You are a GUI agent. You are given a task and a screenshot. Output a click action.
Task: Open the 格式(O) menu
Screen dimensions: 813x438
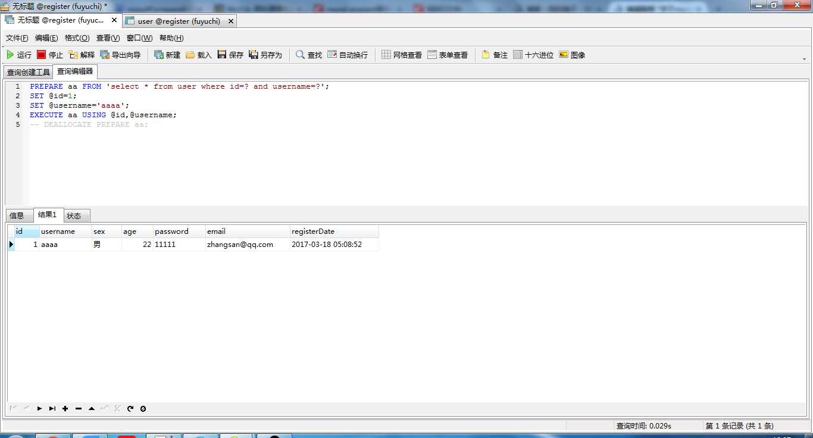coord(77,38)
